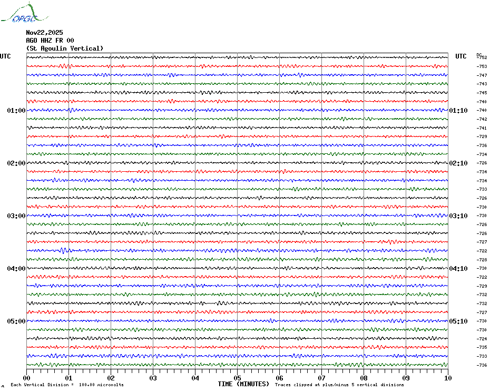Viewport: 490px width, 392px height.
Task: Click the Traces clipped at plus/minus note
Action: [x=339, y=385]
